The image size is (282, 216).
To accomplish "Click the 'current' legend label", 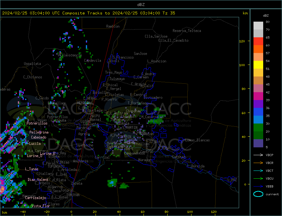I will point(272,194).
